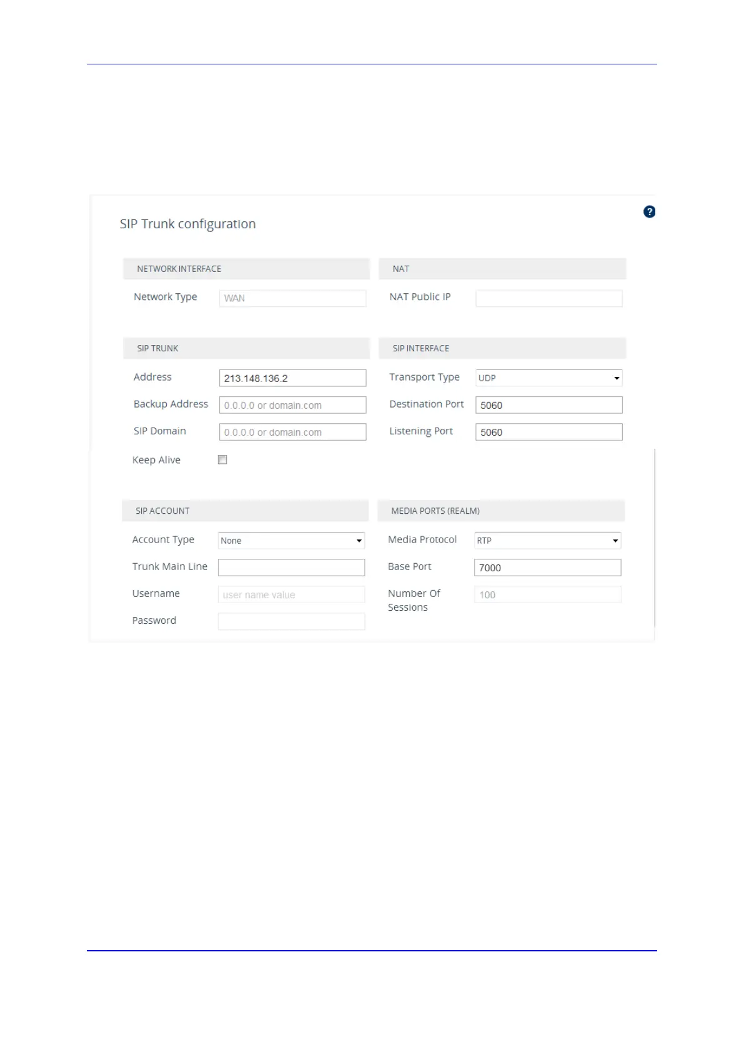This screenshot has width=744, height=1052.
Task: Click the help question mark icon
Action: 649,212
